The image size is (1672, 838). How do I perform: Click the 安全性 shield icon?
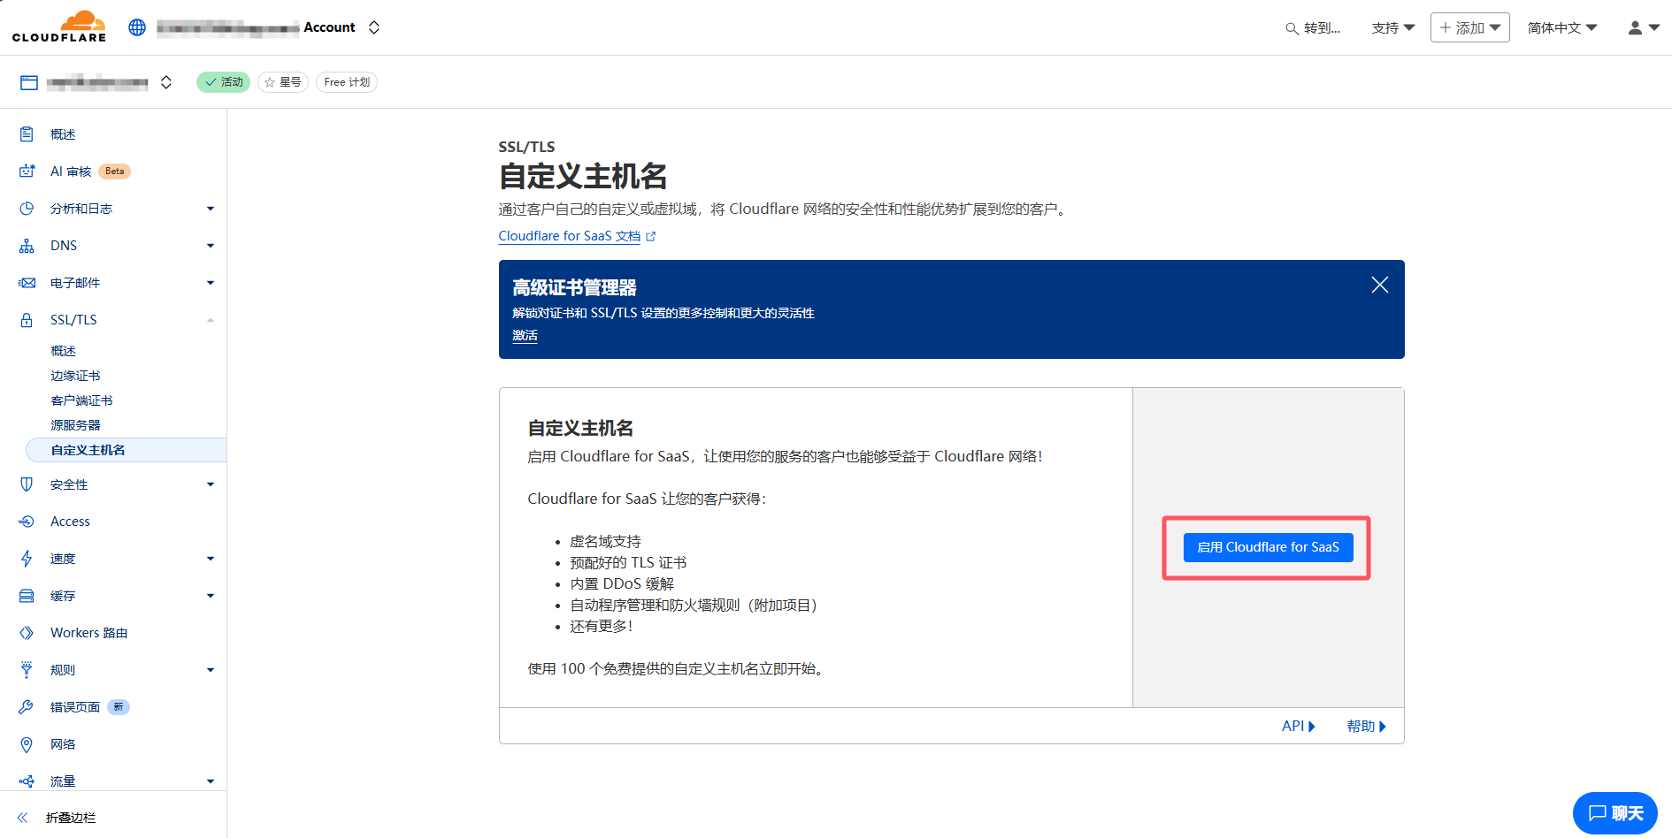pyautogui.click(x=27, y=484)
